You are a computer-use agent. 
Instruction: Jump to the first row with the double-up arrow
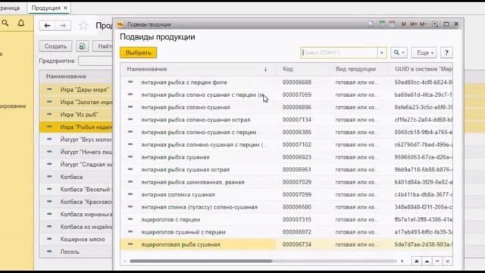point(417,262)
